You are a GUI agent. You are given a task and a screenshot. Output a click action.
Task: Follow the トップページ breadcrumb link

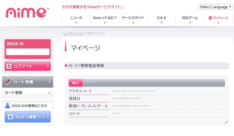pos(73,33)
